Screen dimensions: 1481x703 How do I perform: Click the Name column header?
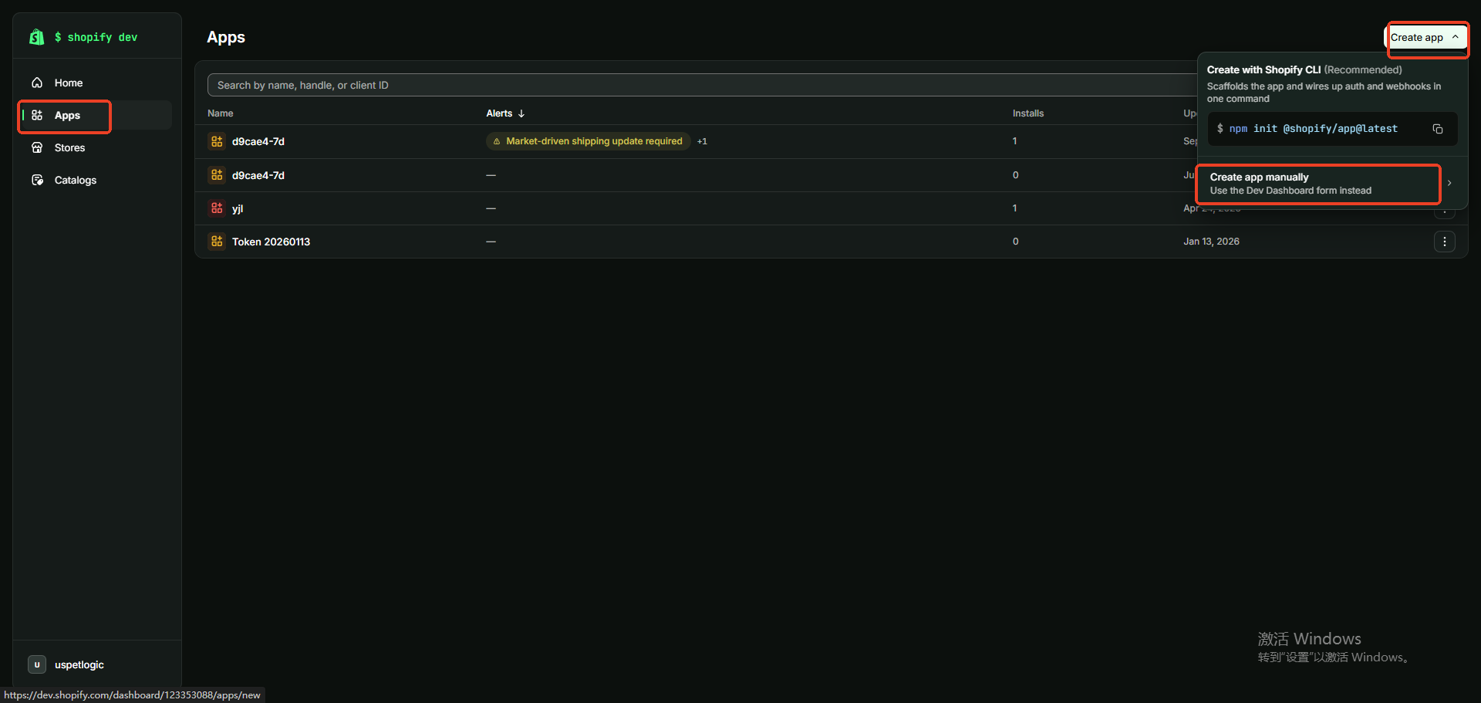(x=220, y=113)
